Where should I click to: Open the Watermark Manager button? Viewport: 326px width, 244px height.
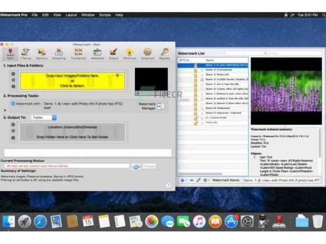[x=161, y=106]
